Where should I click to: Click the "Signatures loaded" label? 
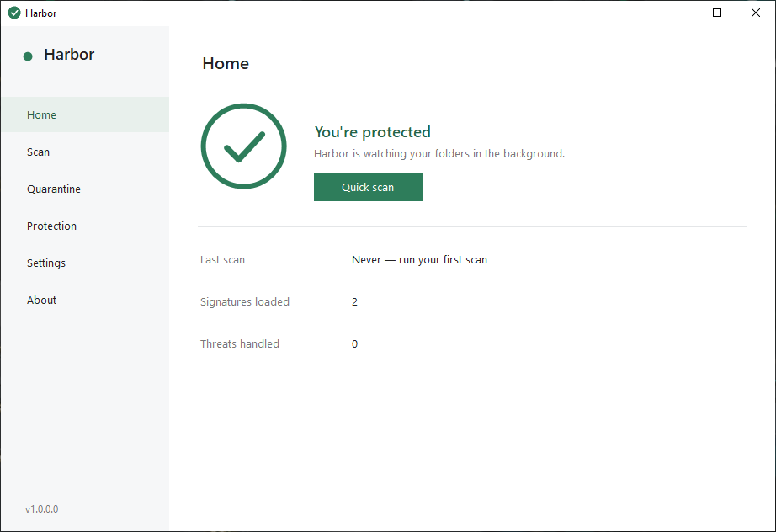pyautogui.click(x=244, y=302)
